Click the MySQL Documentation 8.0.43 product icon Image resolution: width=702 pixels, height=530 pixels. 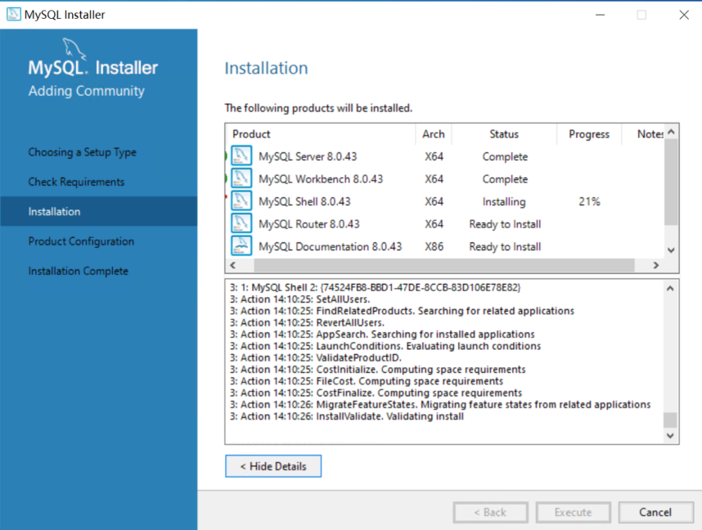[241, 245]
